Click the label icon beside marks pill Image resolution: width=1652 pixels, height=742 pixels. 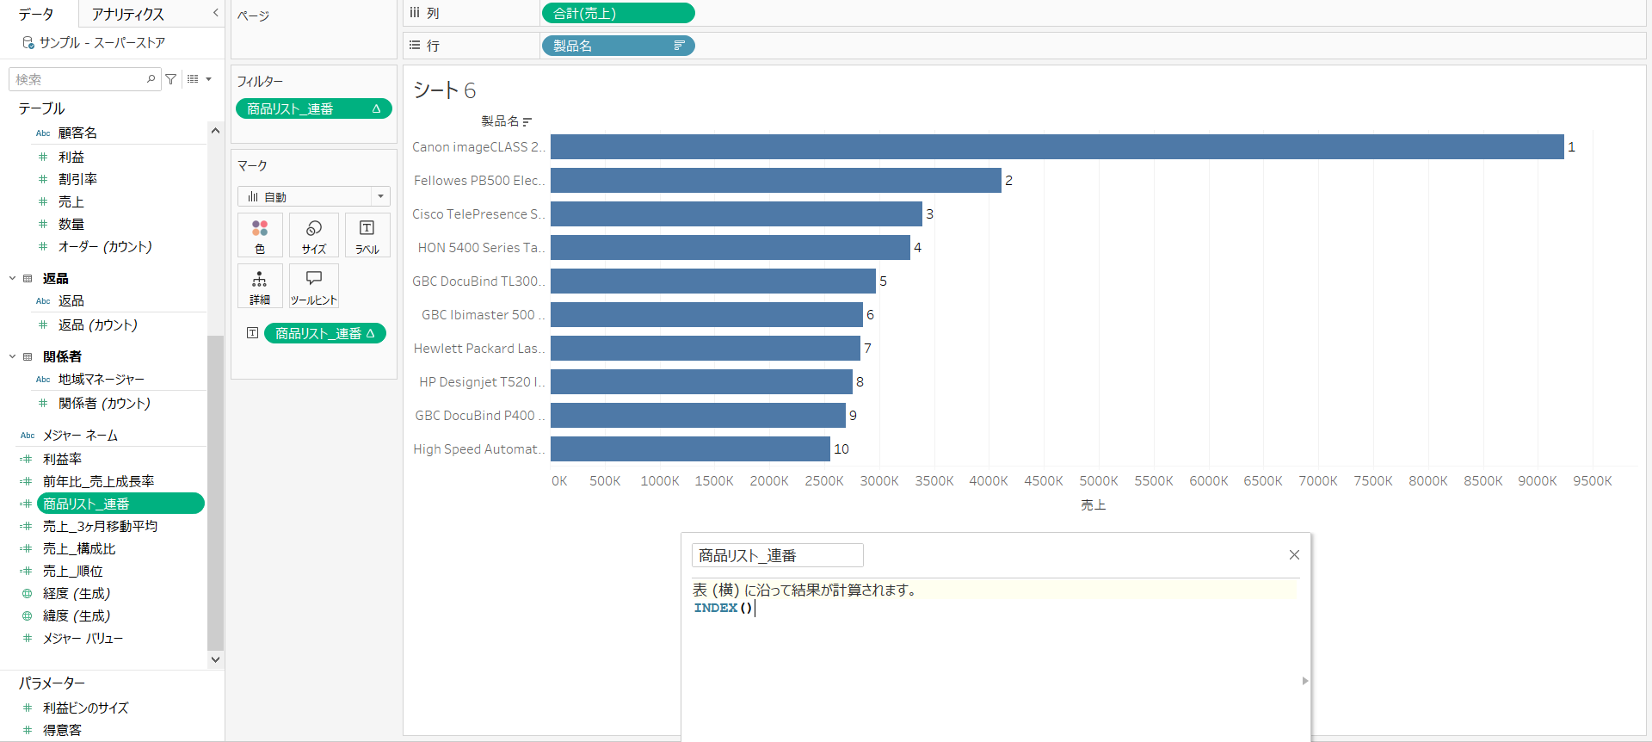pos(252,333)
